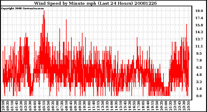Image resolution: width=207 pixels, height=112 pixels.
Task: Click the y-axis value 3.2
Action: pos(199,82)
